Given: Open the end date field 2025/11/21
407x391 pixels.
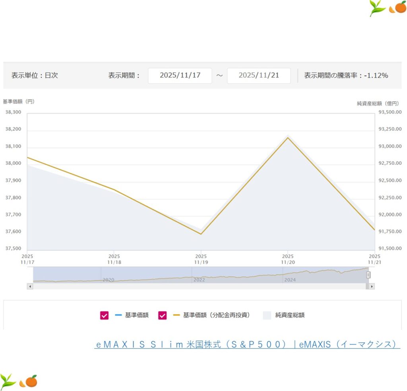Looking at the screenshot, I should point(259,75).
